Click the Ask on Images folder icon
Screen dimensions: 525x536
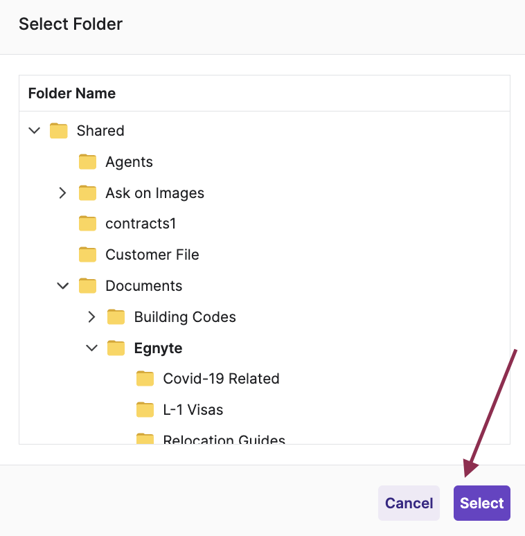(x=87, y=193)
